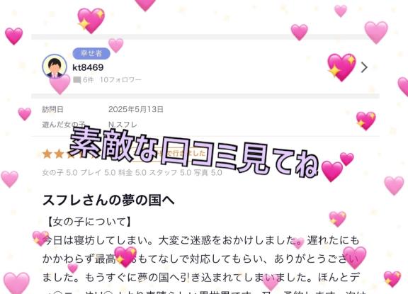Open kt8469's round profile avatar

55,67
